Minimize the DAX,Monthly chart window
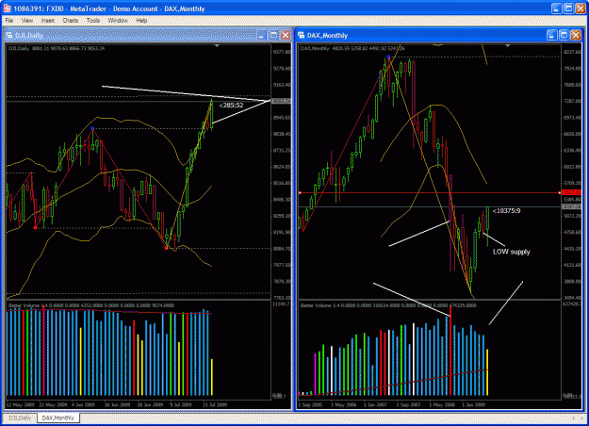The width and height of the screenshot is (589, 426). [x=551, y=35]
